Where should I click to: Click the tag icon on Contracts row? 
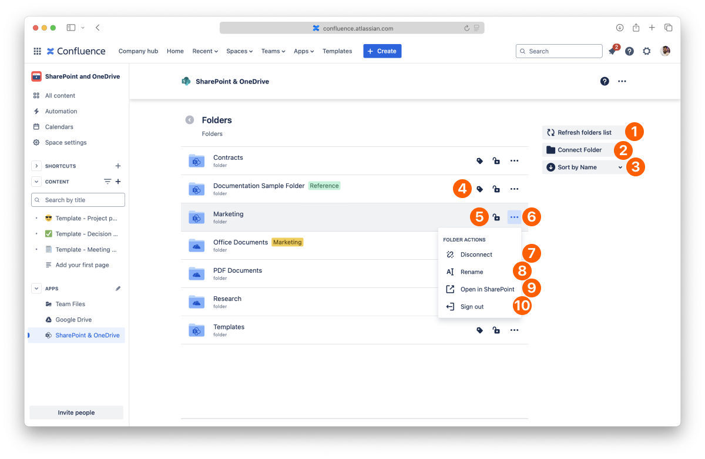coord(479,161)
